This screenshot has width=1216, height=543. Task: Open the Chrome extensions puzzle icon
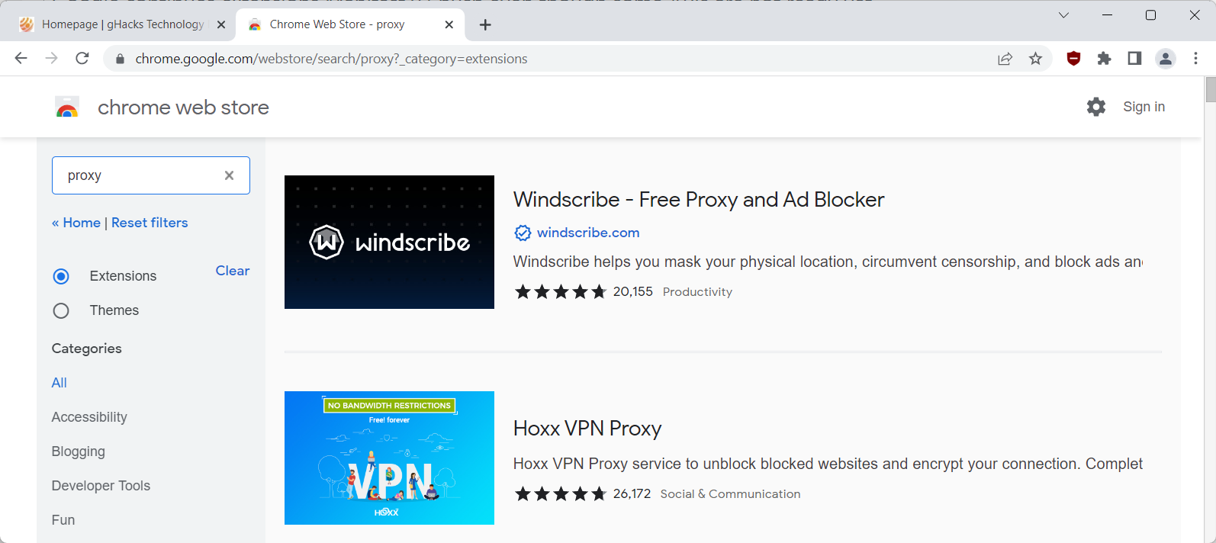point(1104,59)
